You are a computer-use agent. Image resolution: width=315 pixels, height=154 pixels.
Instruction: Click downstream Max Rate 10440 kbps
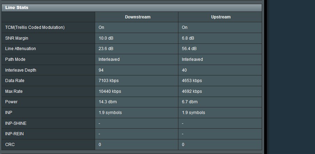point(110,91)
